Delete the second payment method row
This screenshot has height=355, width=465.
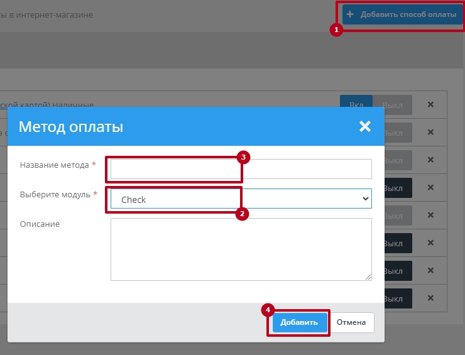(430, 133)
